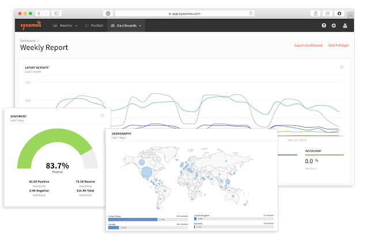
Task: Select the Instagram 0.0% mentions card
Action: pyautogui.click(x=324, y=160)
